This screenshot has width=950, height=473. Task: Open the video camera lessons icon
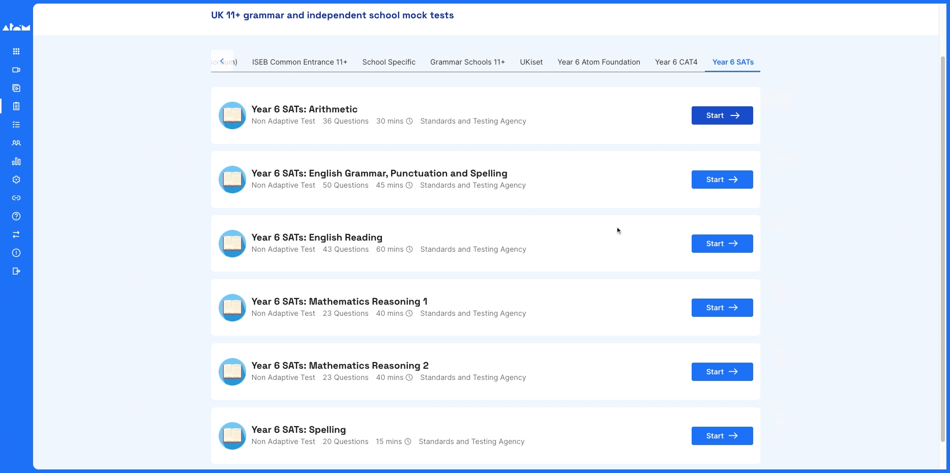pyautogui.click(x=16, y=70)
